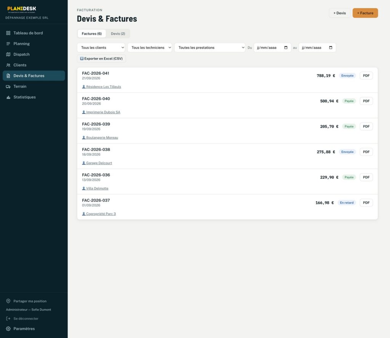Screen dimensions: 390x338
Task: Click the calendar icon in the Du date field
Action: [286, 48]
